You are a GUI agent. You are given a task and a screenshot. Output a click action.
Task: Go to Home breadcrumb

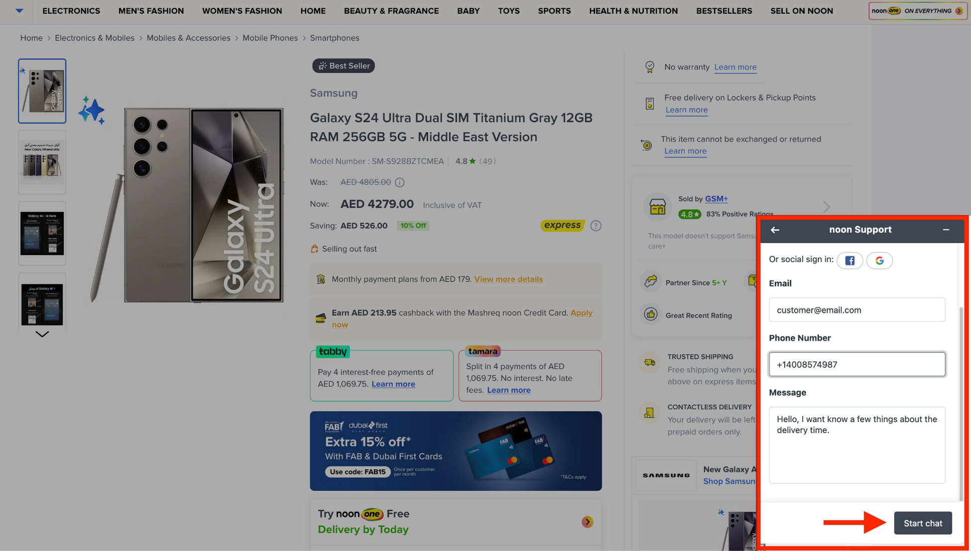31,38
